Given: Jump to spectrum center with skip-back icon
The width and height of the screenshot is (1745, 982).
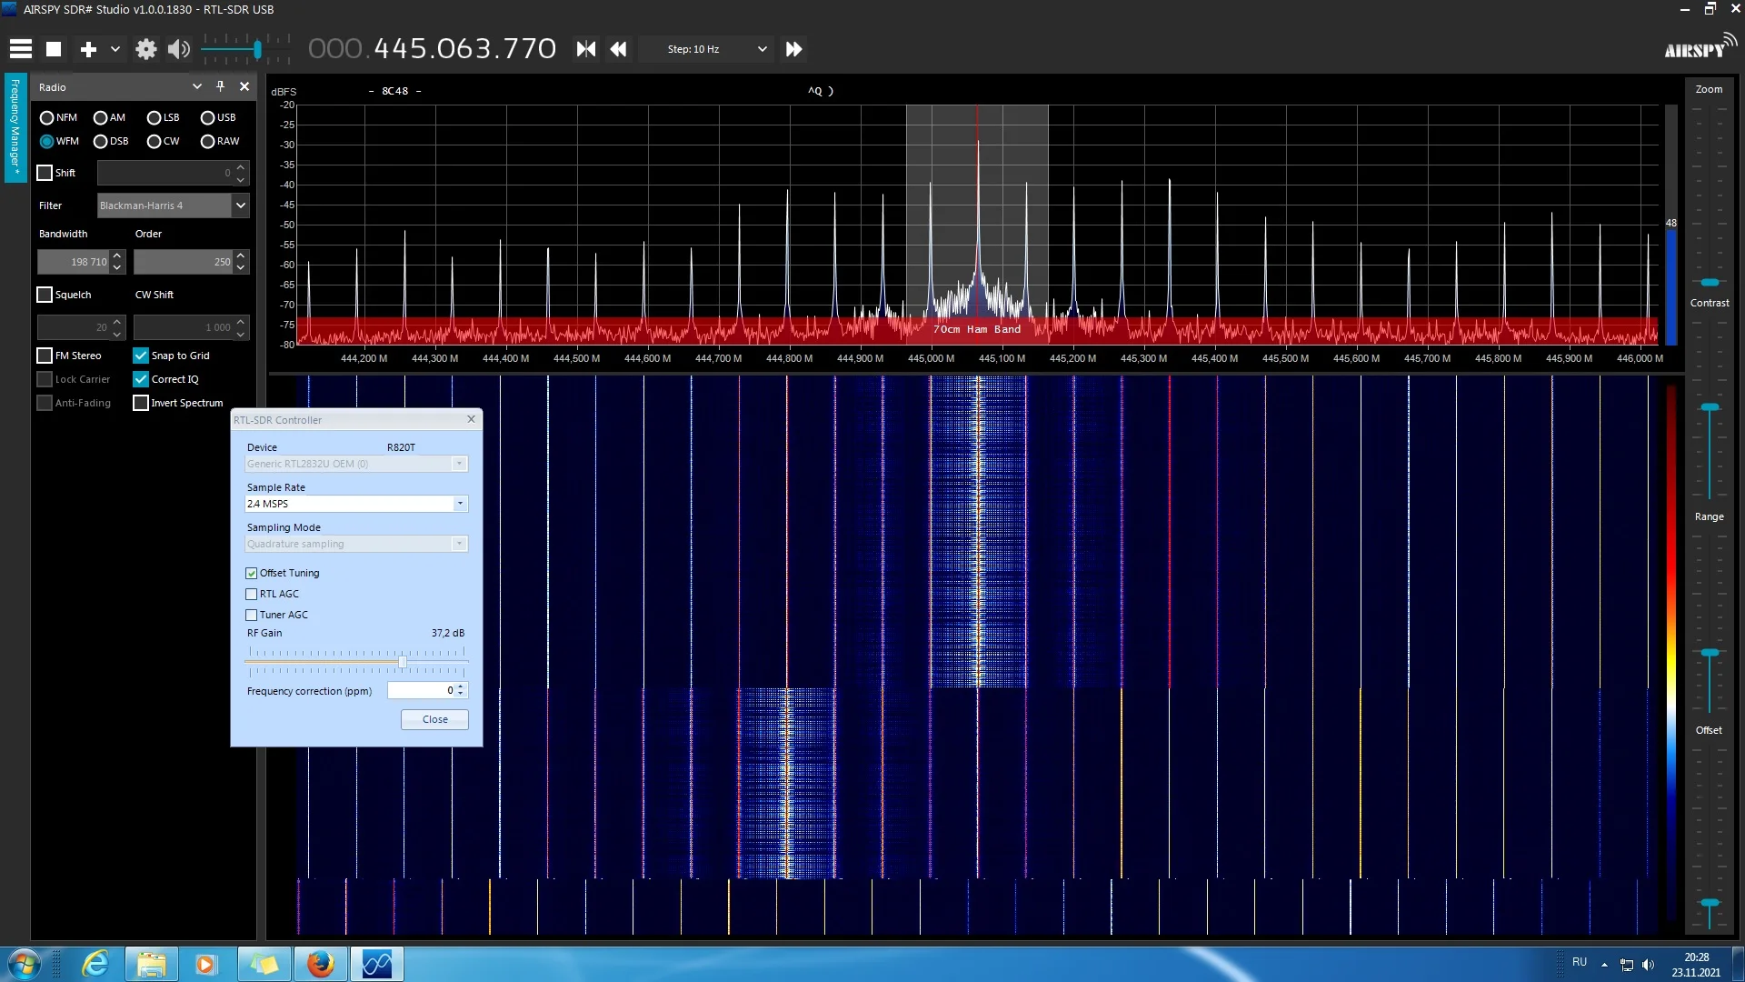Looking at the screenshot, I should 586,49.
